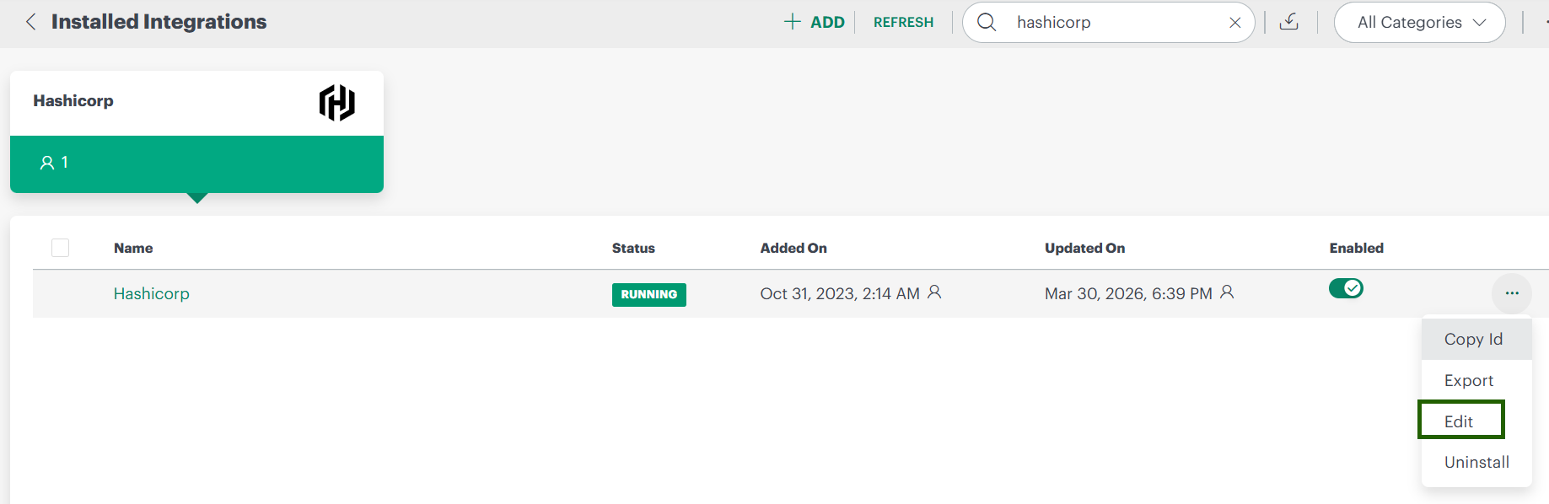Open the All Categories dropdown
The image size is (1549, 504).
point(1420,23)
